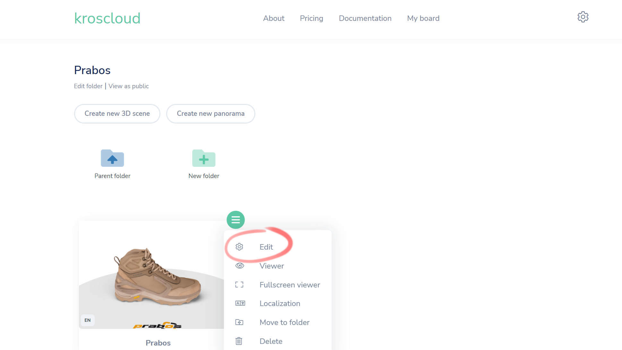Image resolution: width=622 pixels, height=350 pixels.
Task: Navigate to the Documentation page
Action: [365, 18]
